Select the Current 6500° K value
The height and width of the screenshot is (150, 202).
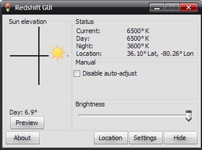tap(138, 31)
